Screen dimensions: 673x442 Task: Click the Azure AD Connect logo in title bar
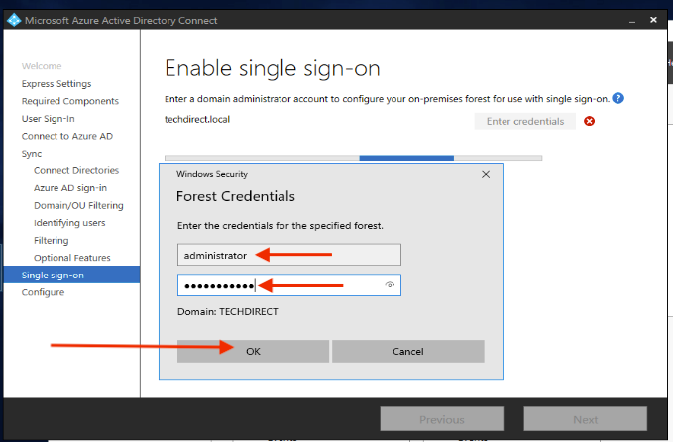14,20
